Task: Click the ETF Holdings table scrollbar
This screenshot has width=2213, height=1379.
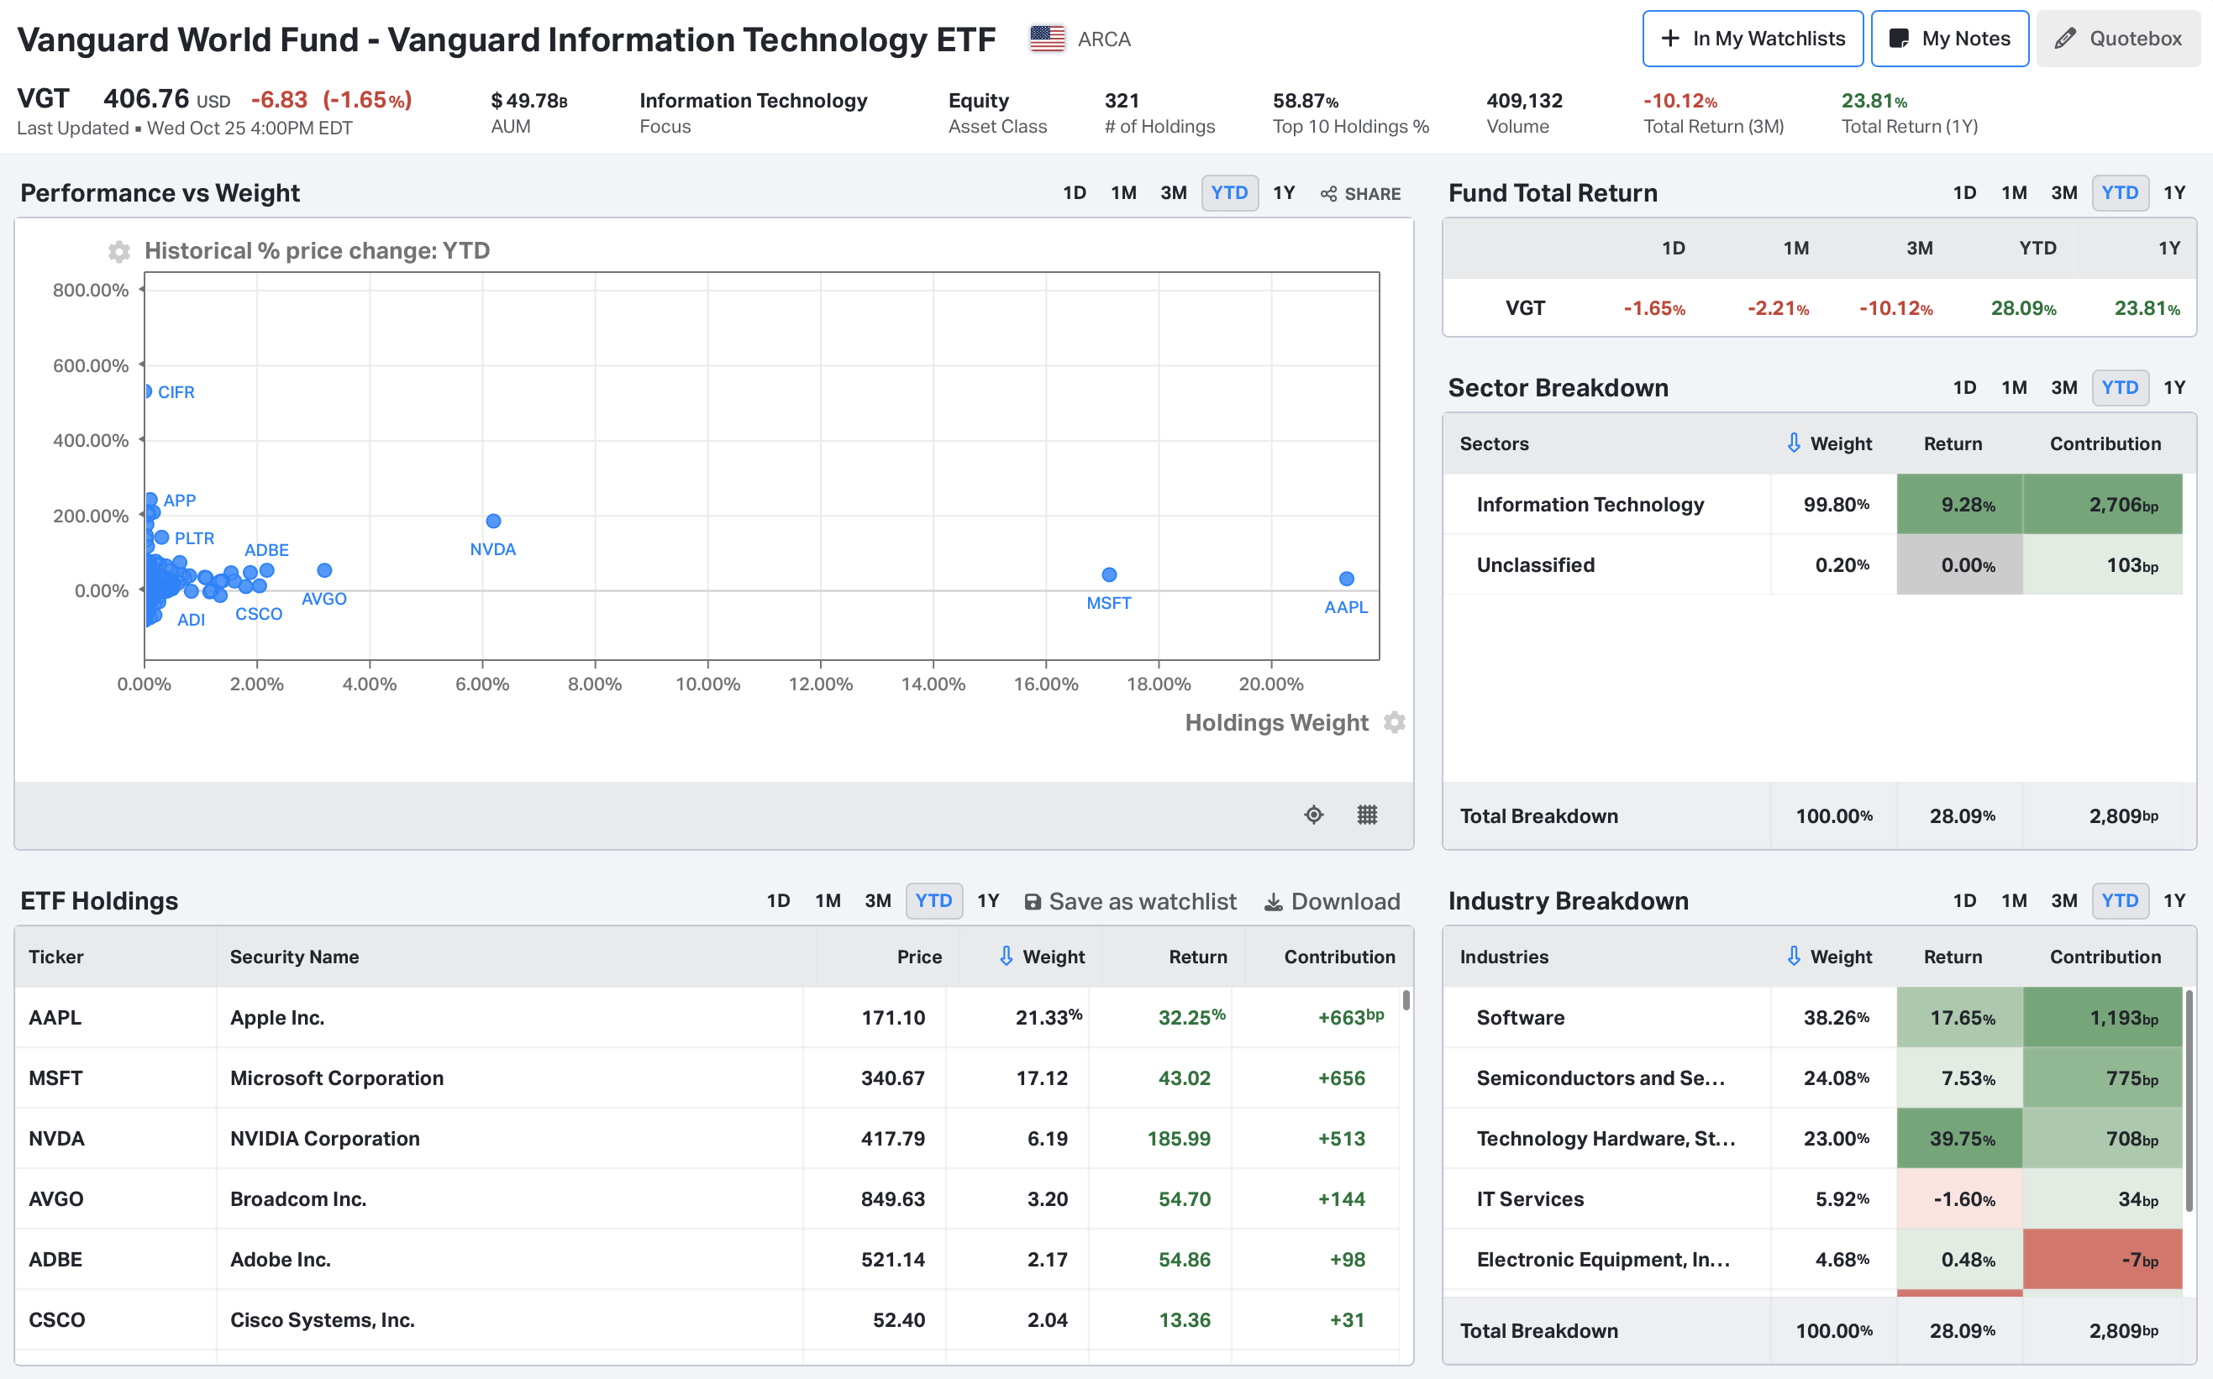Action: (x=1406, y=1000)
